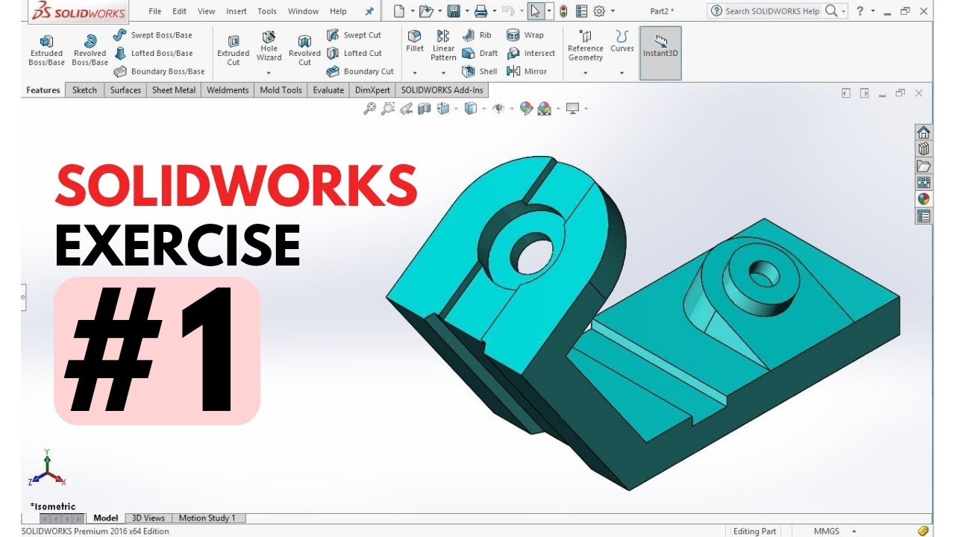The width and height of the screenshot is (955, 537).
Task: Open the Hole Wizard tool
Action: 269,45
